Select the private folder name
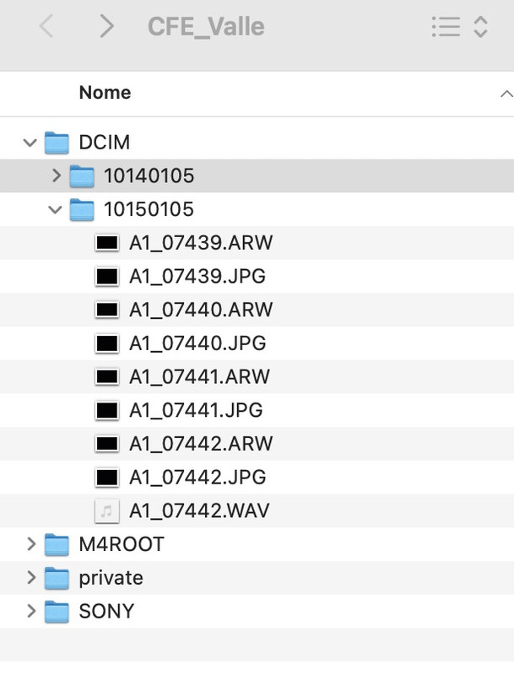514x675 pixels. [111, 578]
